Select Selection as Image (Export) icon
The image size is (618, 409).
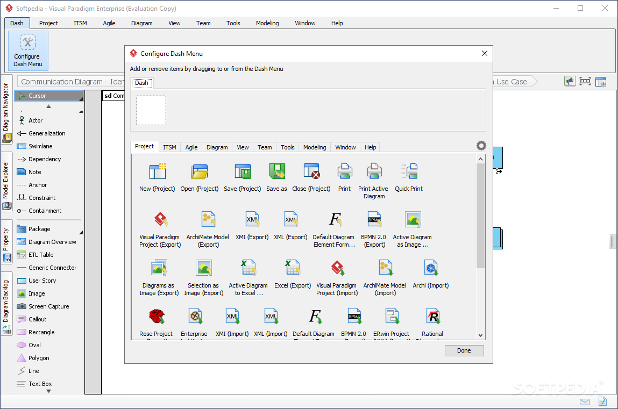point(204,268)
